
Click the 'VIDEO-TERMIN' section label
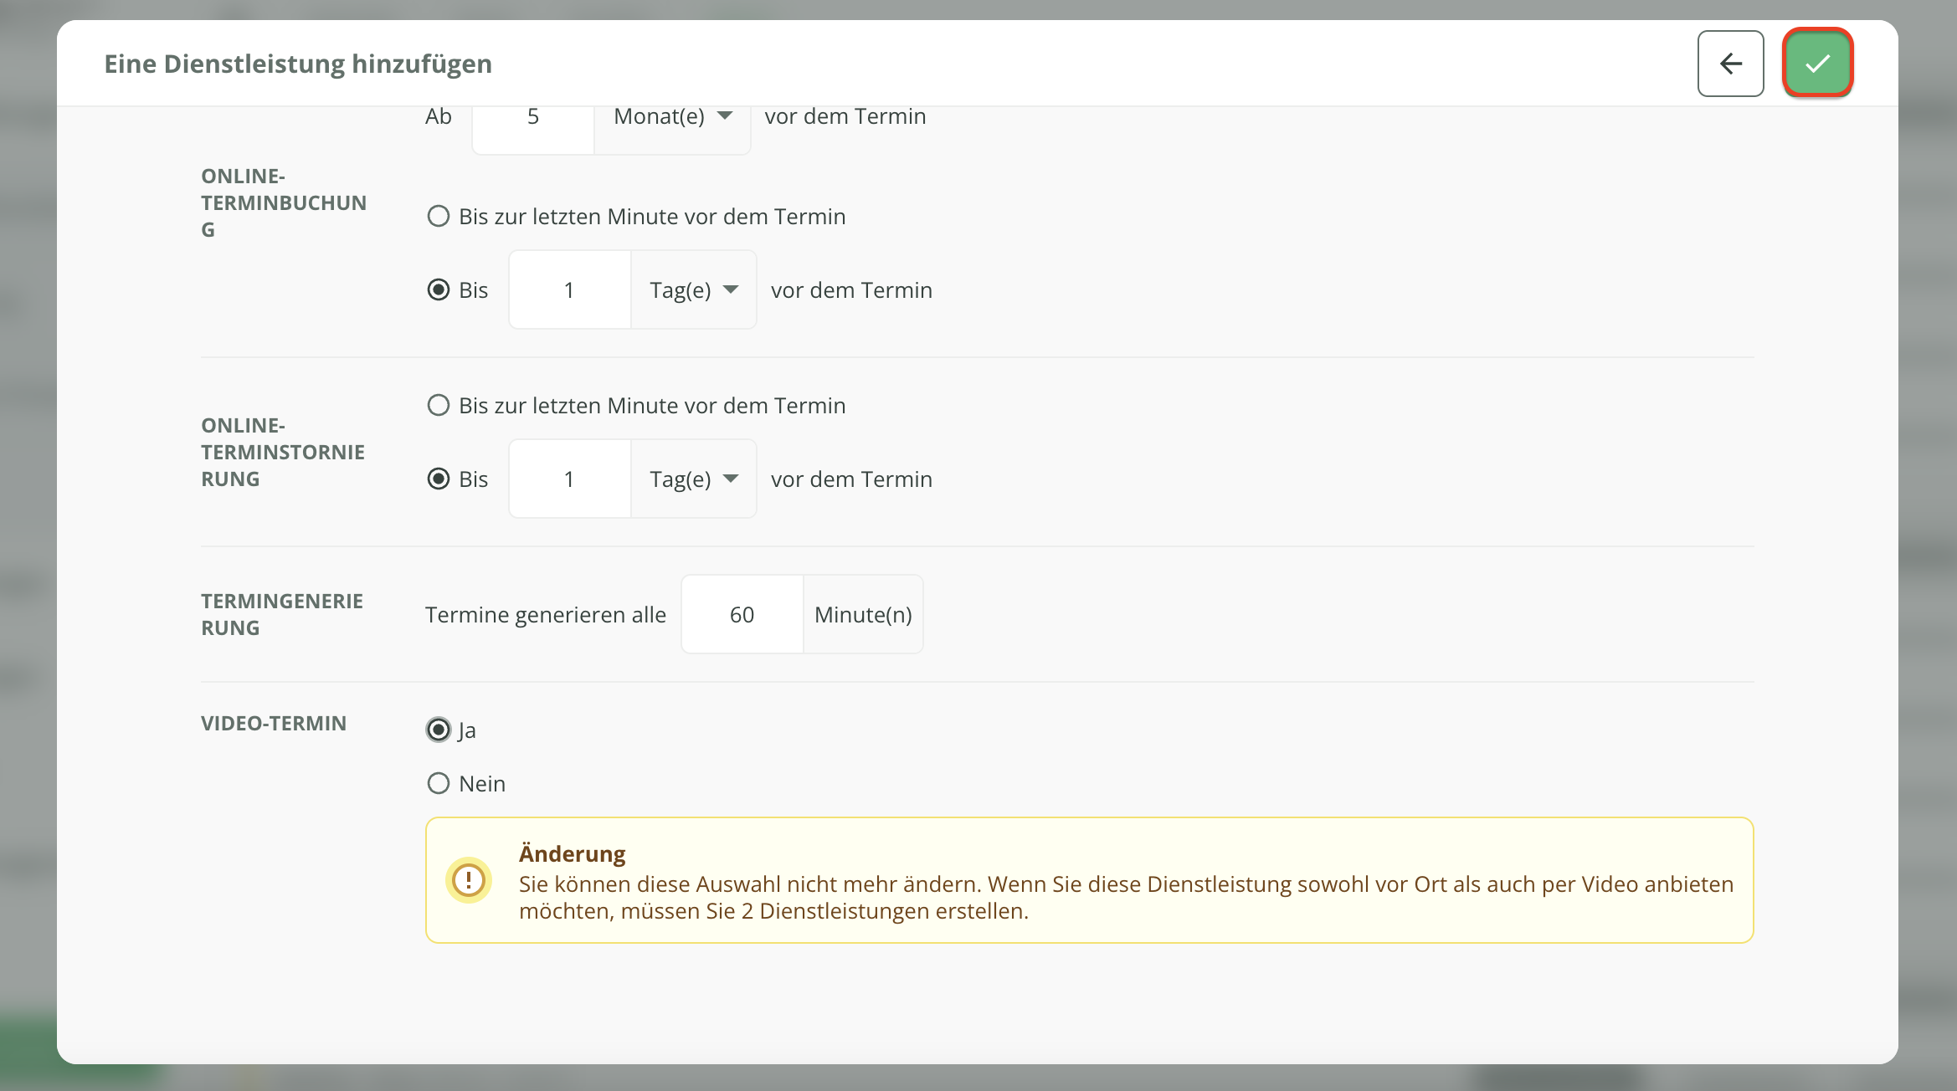pyautogui.click(x=274, y=724)
